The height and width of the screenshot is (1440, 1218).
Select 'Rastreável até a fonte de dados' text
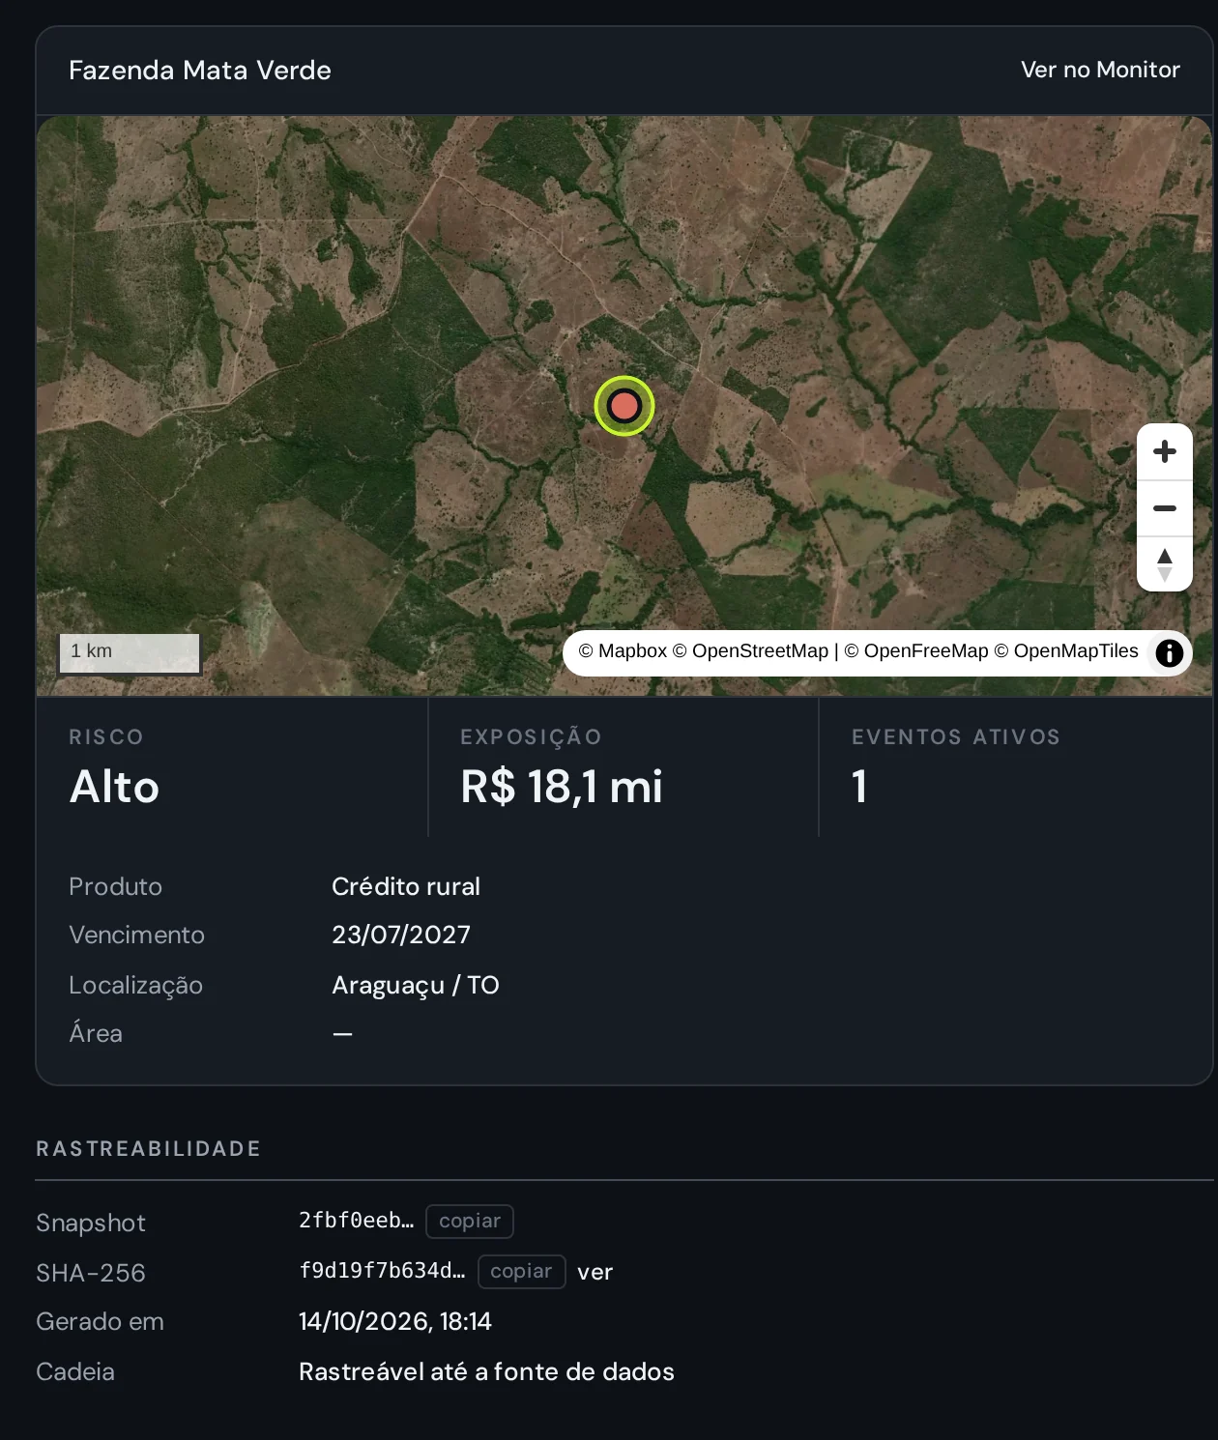pos(486,1371)
